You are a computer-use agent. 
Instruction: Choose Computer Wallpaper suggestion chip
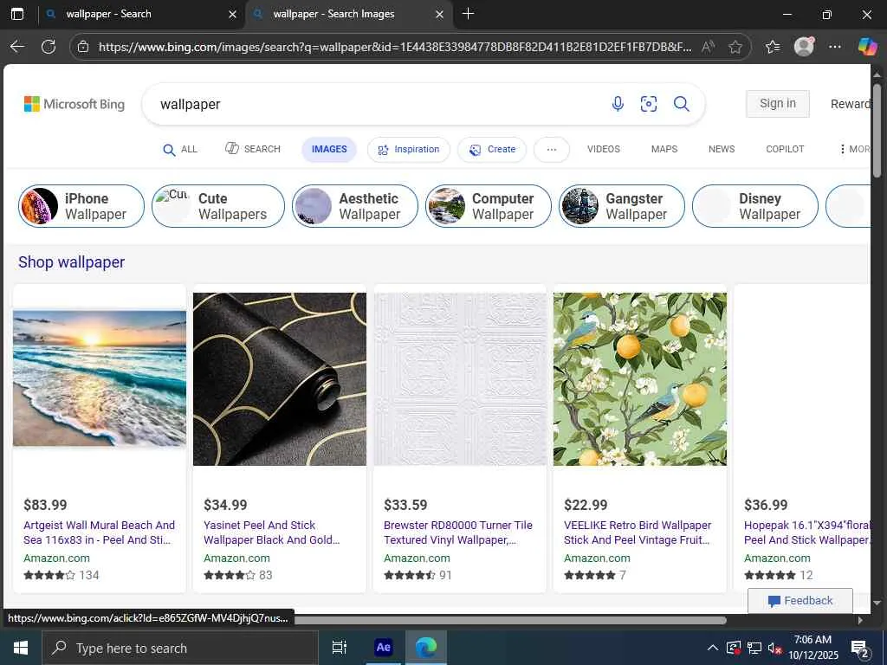click(x=489, y=206)
